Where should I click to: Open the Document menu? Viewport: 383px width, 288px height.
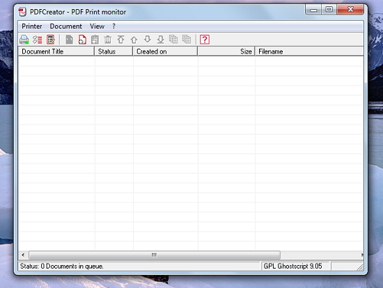coord(65,26)
